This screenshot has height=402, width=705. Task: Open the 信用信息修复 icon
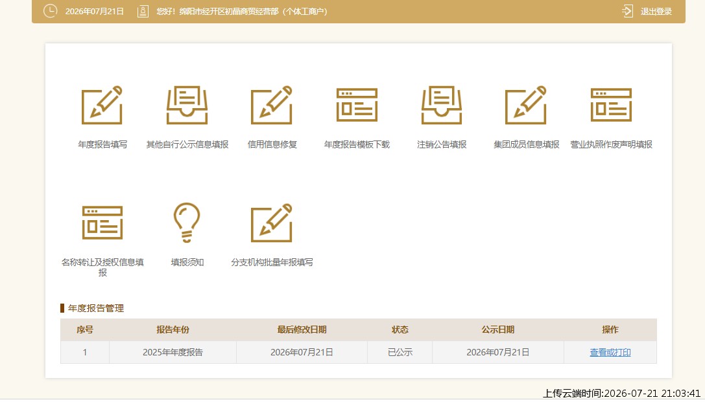[x=272, y=105]
